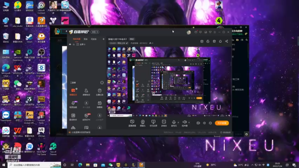299x168 pixels.
Task: Open the hamburger menu in title bar
Action: [x=215, y=32]
